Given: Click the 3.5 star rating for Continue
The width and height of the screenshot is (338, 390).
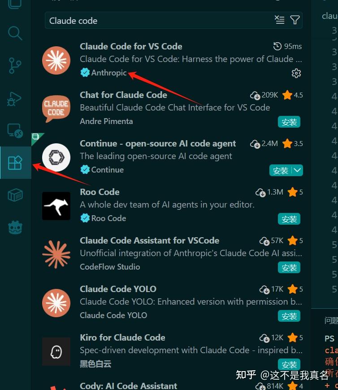Looking at the screenshot, I should (293, 143).
